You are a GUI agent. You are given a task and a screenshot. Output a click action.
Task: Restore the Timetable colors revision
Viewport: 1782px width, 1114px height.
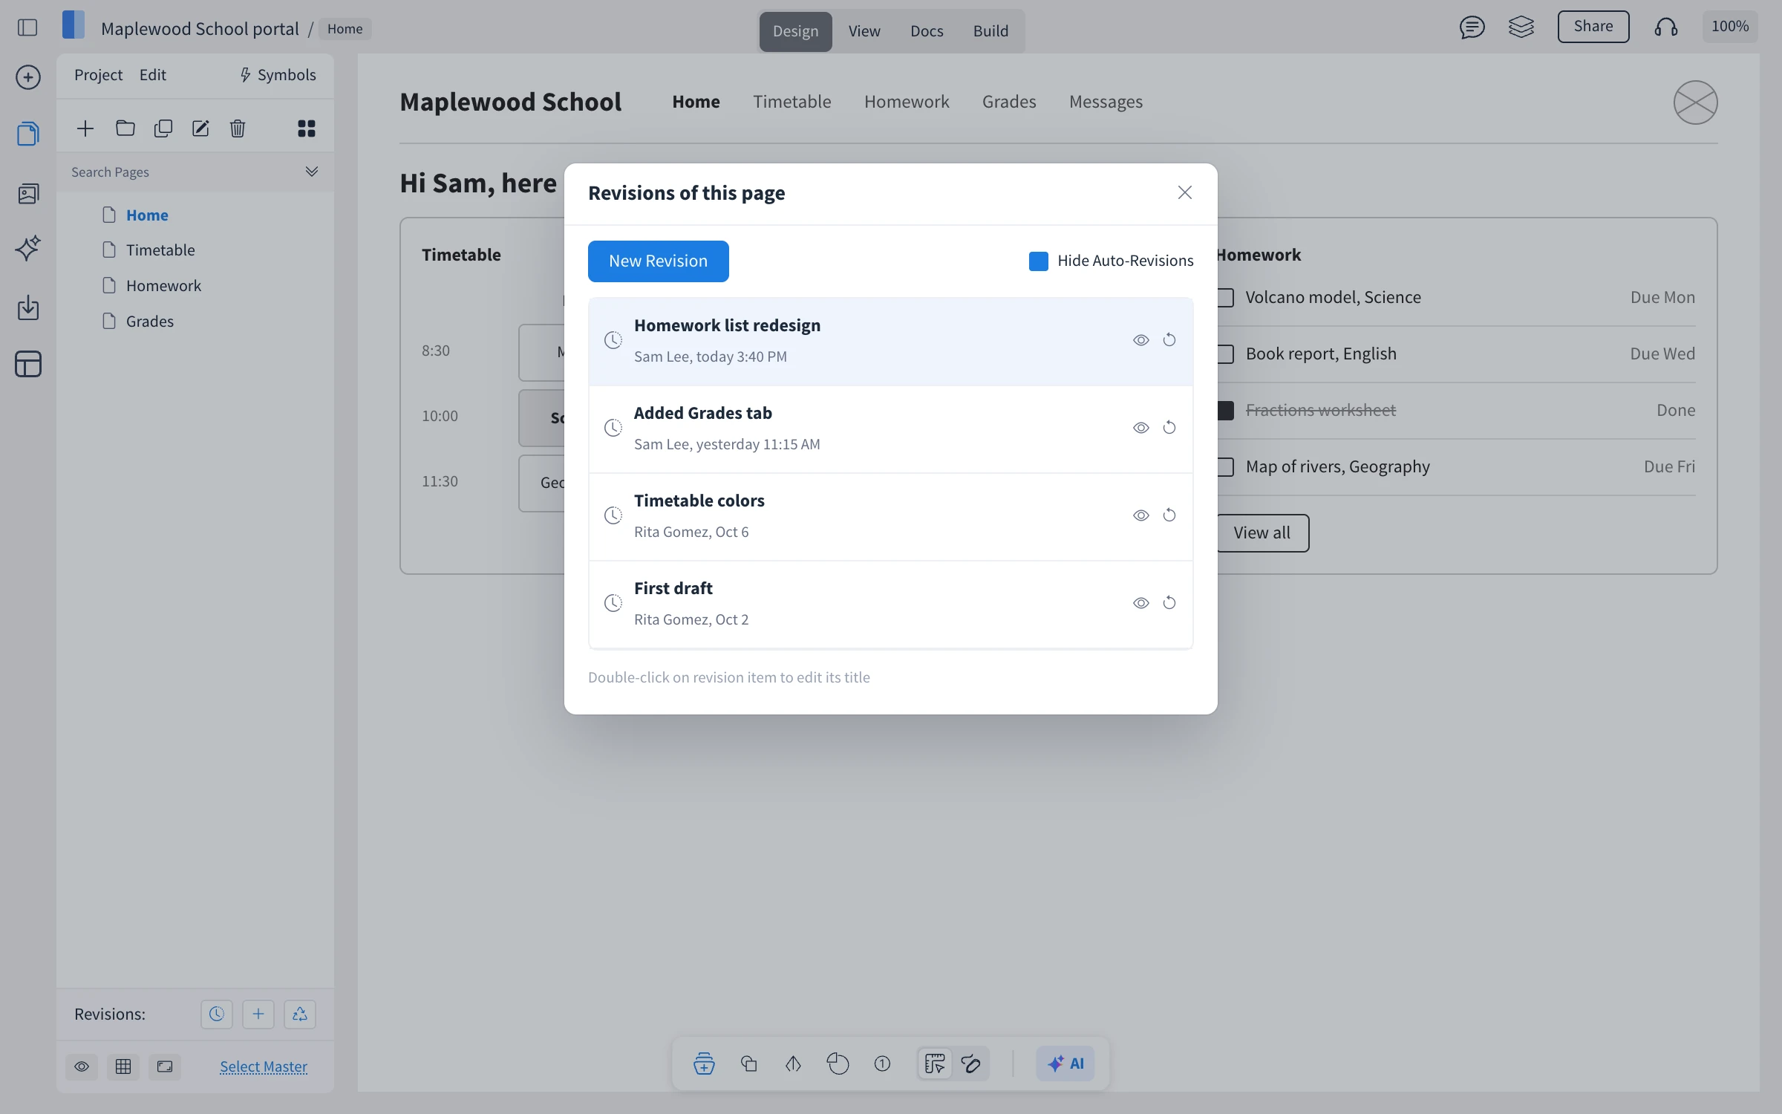point(1169,515)
